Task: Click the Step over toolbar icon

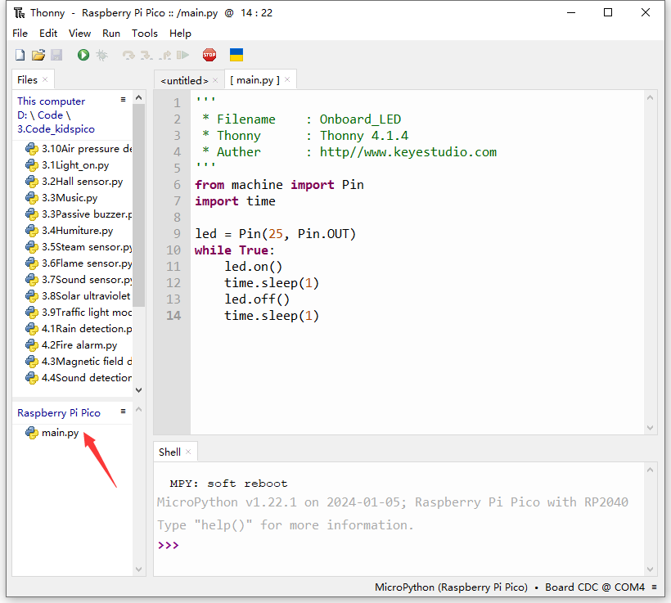Action: pyautogui.click(x=128, y=55)
